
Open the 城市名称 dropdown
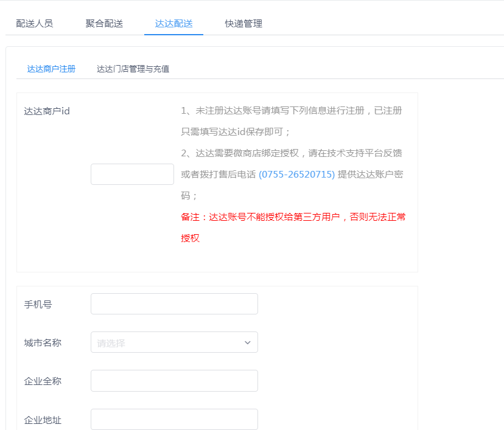tap(174, 342)
